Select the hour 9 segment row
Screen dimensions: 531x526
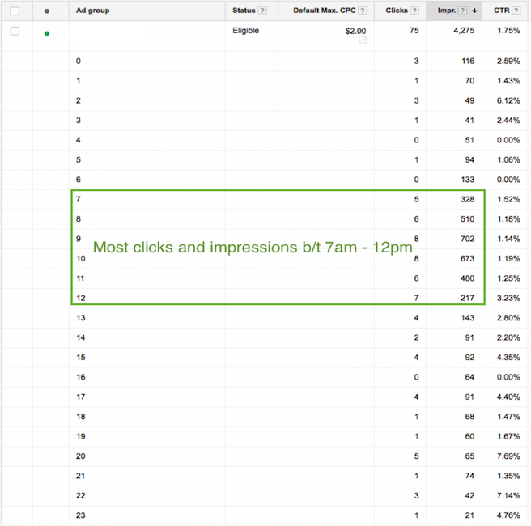point(78,238)
